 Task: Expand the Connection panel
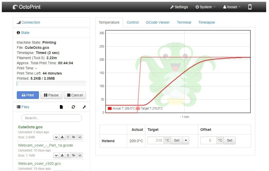pyautogui.click(x=30, y=22)
